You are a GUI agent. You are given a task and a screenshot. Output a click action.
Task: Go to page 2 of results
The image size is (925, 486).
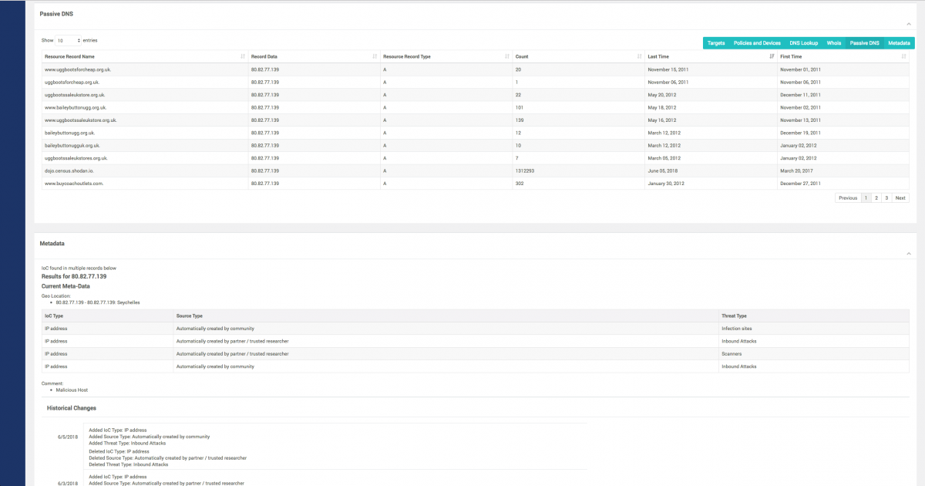click(x=876, y=198)
